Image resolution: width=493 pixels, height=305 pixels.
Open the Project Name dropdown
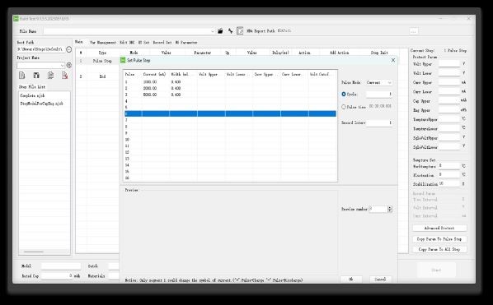pyautogui.click(x=62, y=65)
